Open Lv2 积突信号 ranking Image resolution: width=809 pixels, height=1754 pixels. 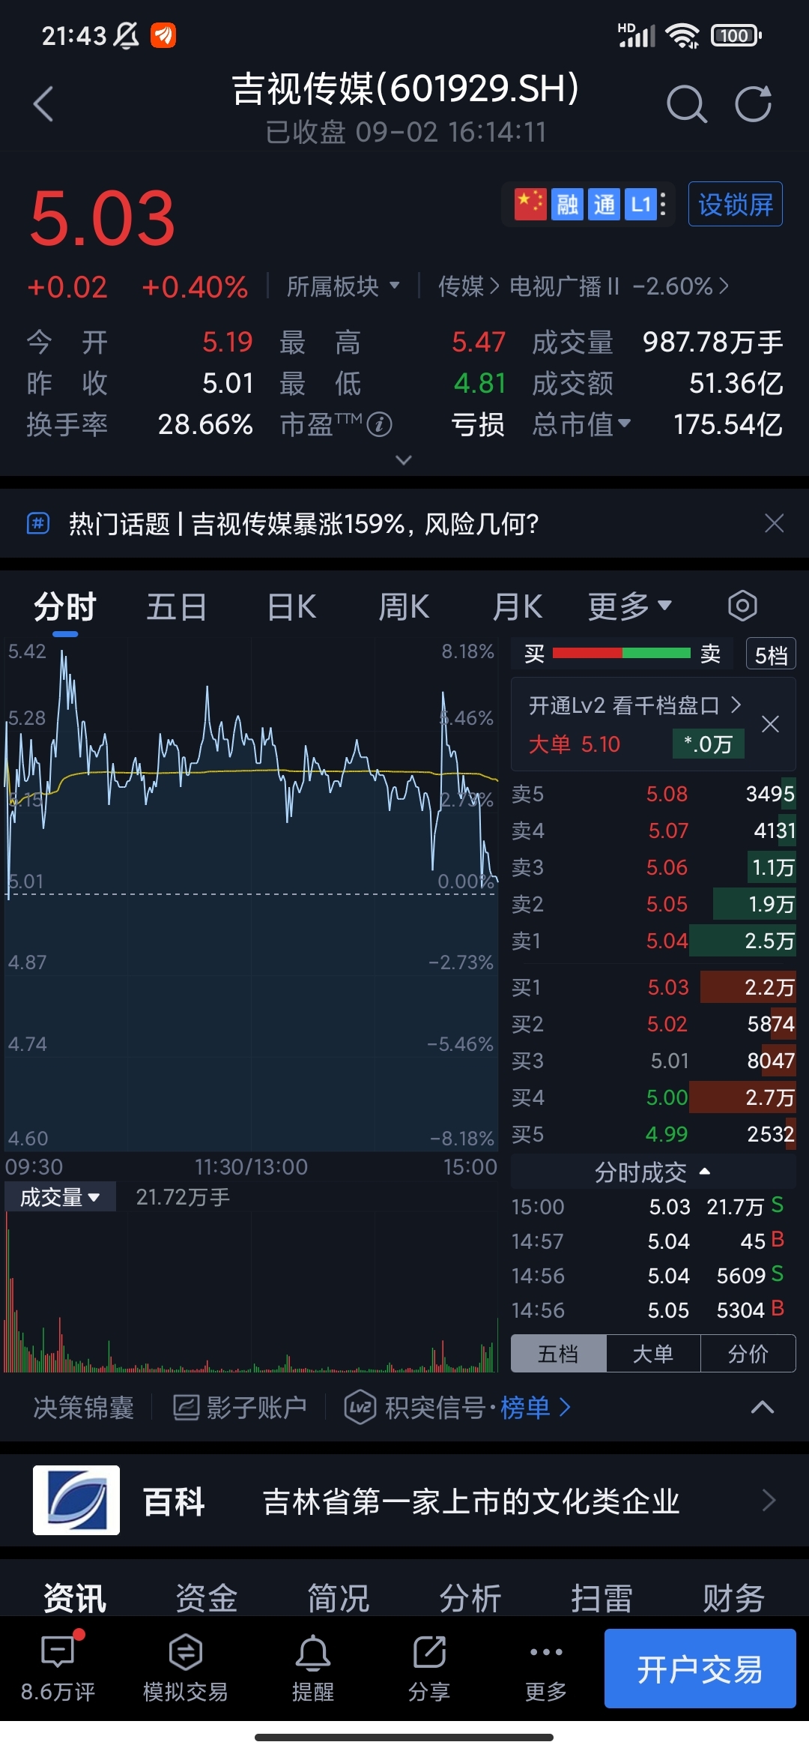458,1408
